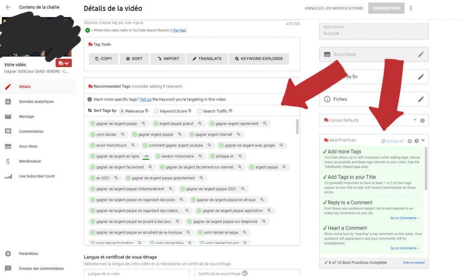Add tag yomi denzel
This screenshot has height=277, width=463.
(93, 134)
